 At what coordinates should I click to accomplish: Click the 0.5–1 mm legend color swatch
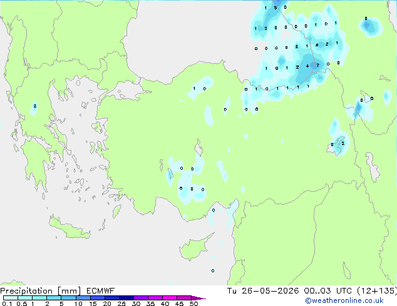point(25,298)
